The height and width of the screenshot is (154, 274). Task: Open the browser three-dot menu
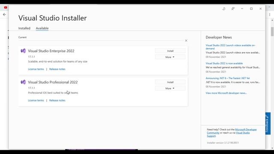(270, 15)
